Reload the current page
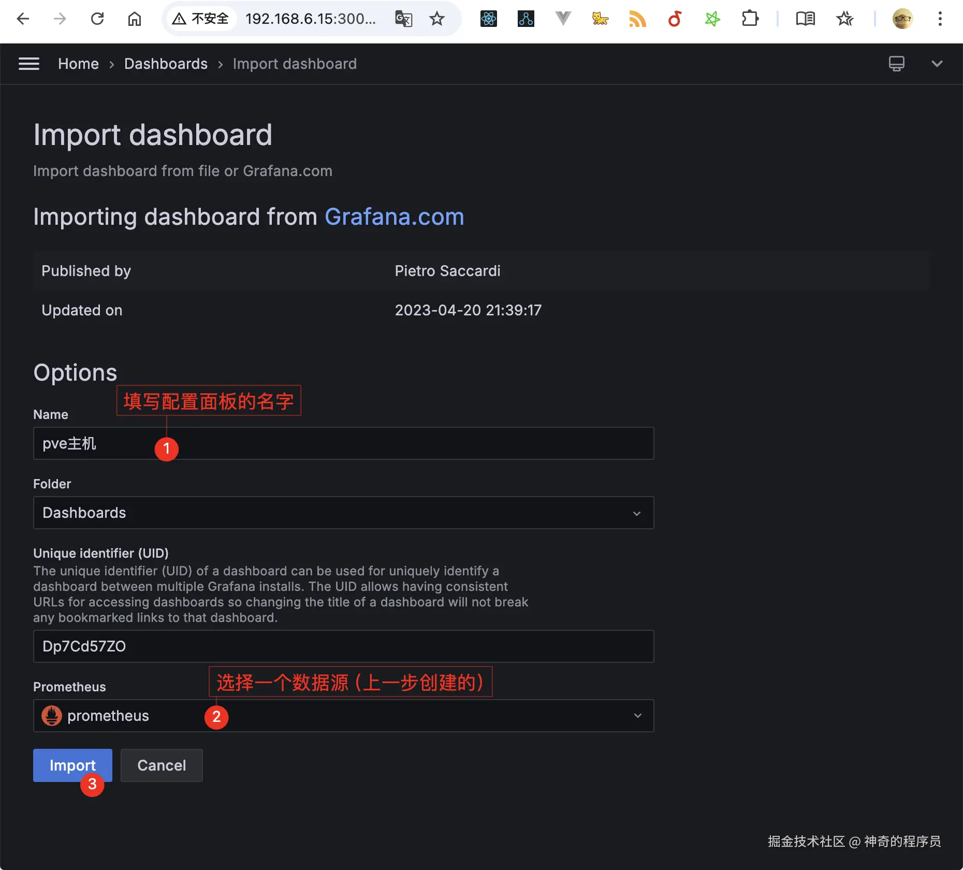The height and width of the screenshot is (870, 963). pos(97,19)
